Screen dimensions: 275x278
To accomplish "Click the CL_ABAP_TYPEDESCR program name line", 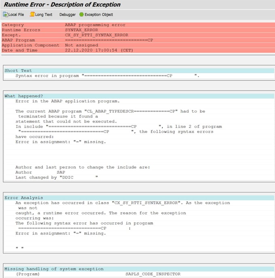I will (110, 111).
